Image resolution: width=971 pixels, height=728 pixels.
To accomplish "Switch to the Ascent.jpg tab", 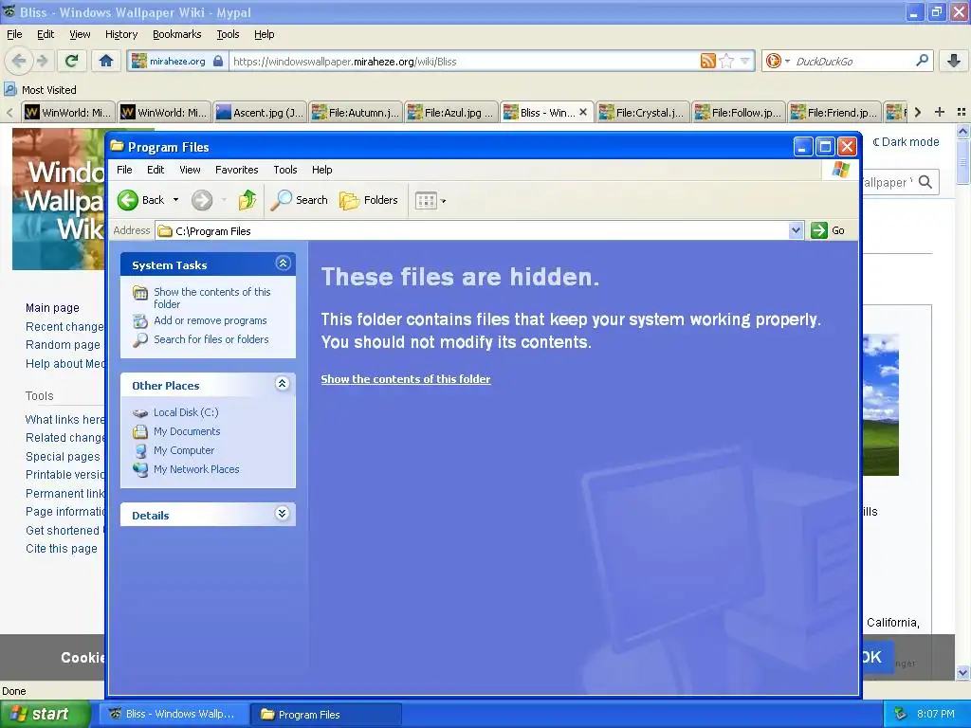I will pos(260,112).
